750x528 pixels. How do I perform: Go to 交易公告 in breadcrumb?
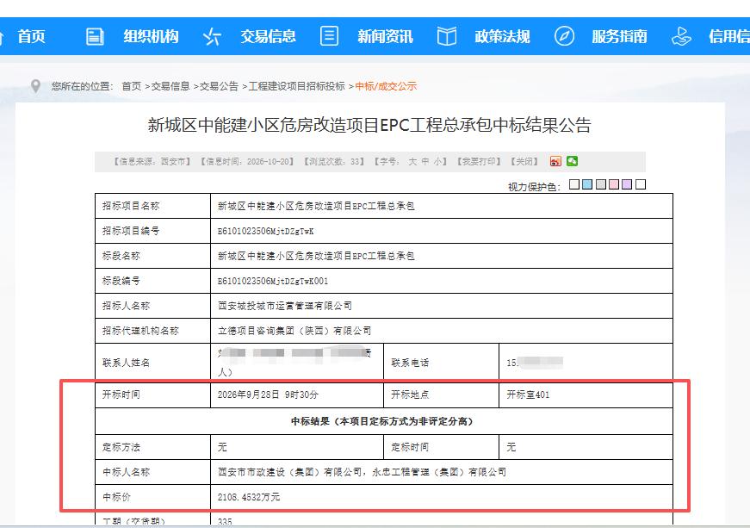[x=219, y=86]
